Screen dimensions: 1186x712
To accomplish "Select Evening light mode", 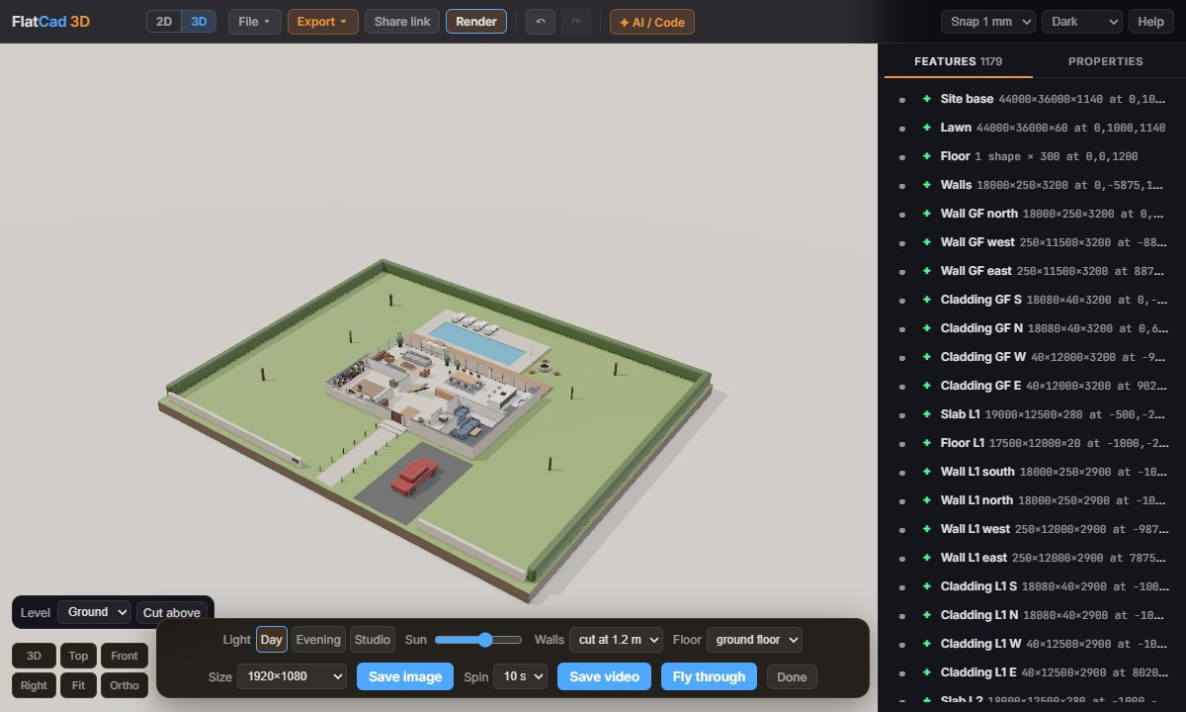I will (x=318, y=640).
